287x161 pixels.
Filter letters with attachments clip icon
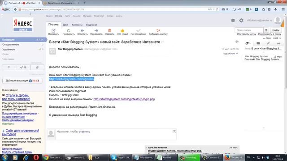(37, 68)
